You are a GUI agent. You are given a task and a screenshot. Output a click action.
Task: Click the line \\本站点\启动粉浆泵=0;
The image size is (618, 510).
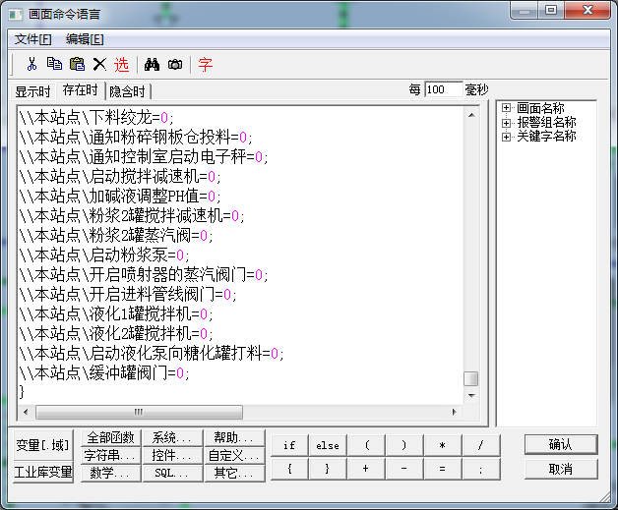tap(104, 255)
